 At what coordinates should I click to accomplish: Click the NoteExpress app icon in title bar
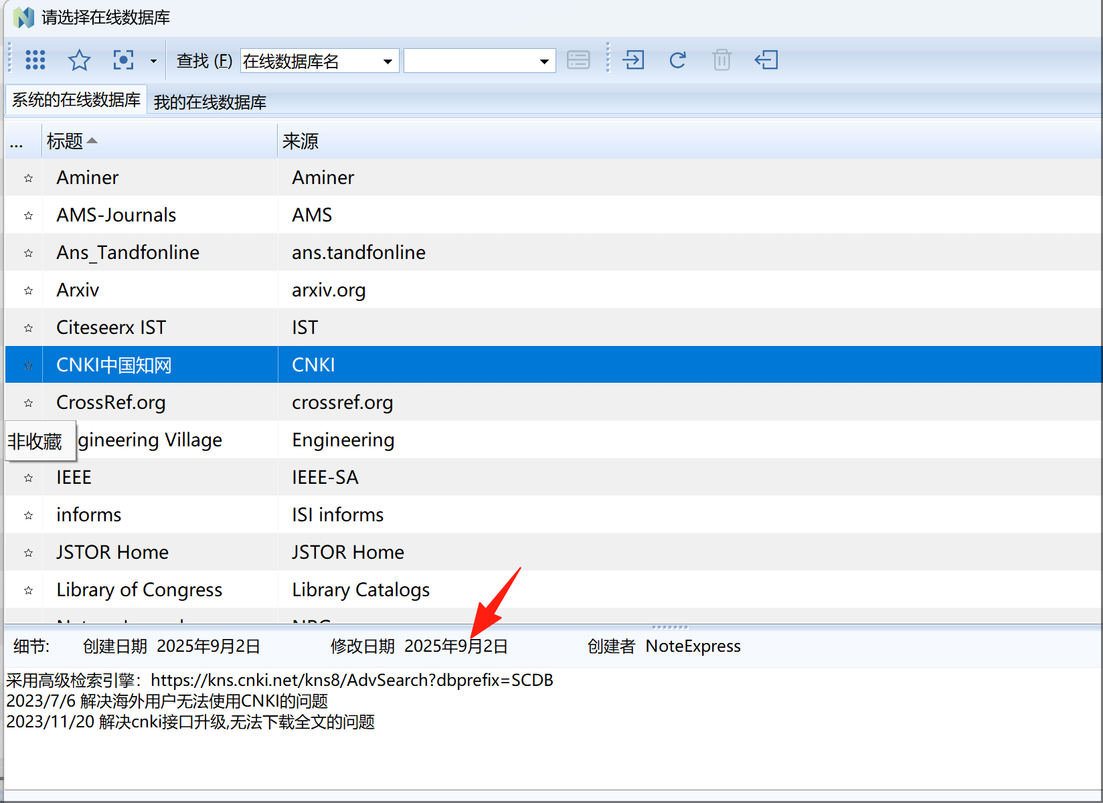coord(23,17)
